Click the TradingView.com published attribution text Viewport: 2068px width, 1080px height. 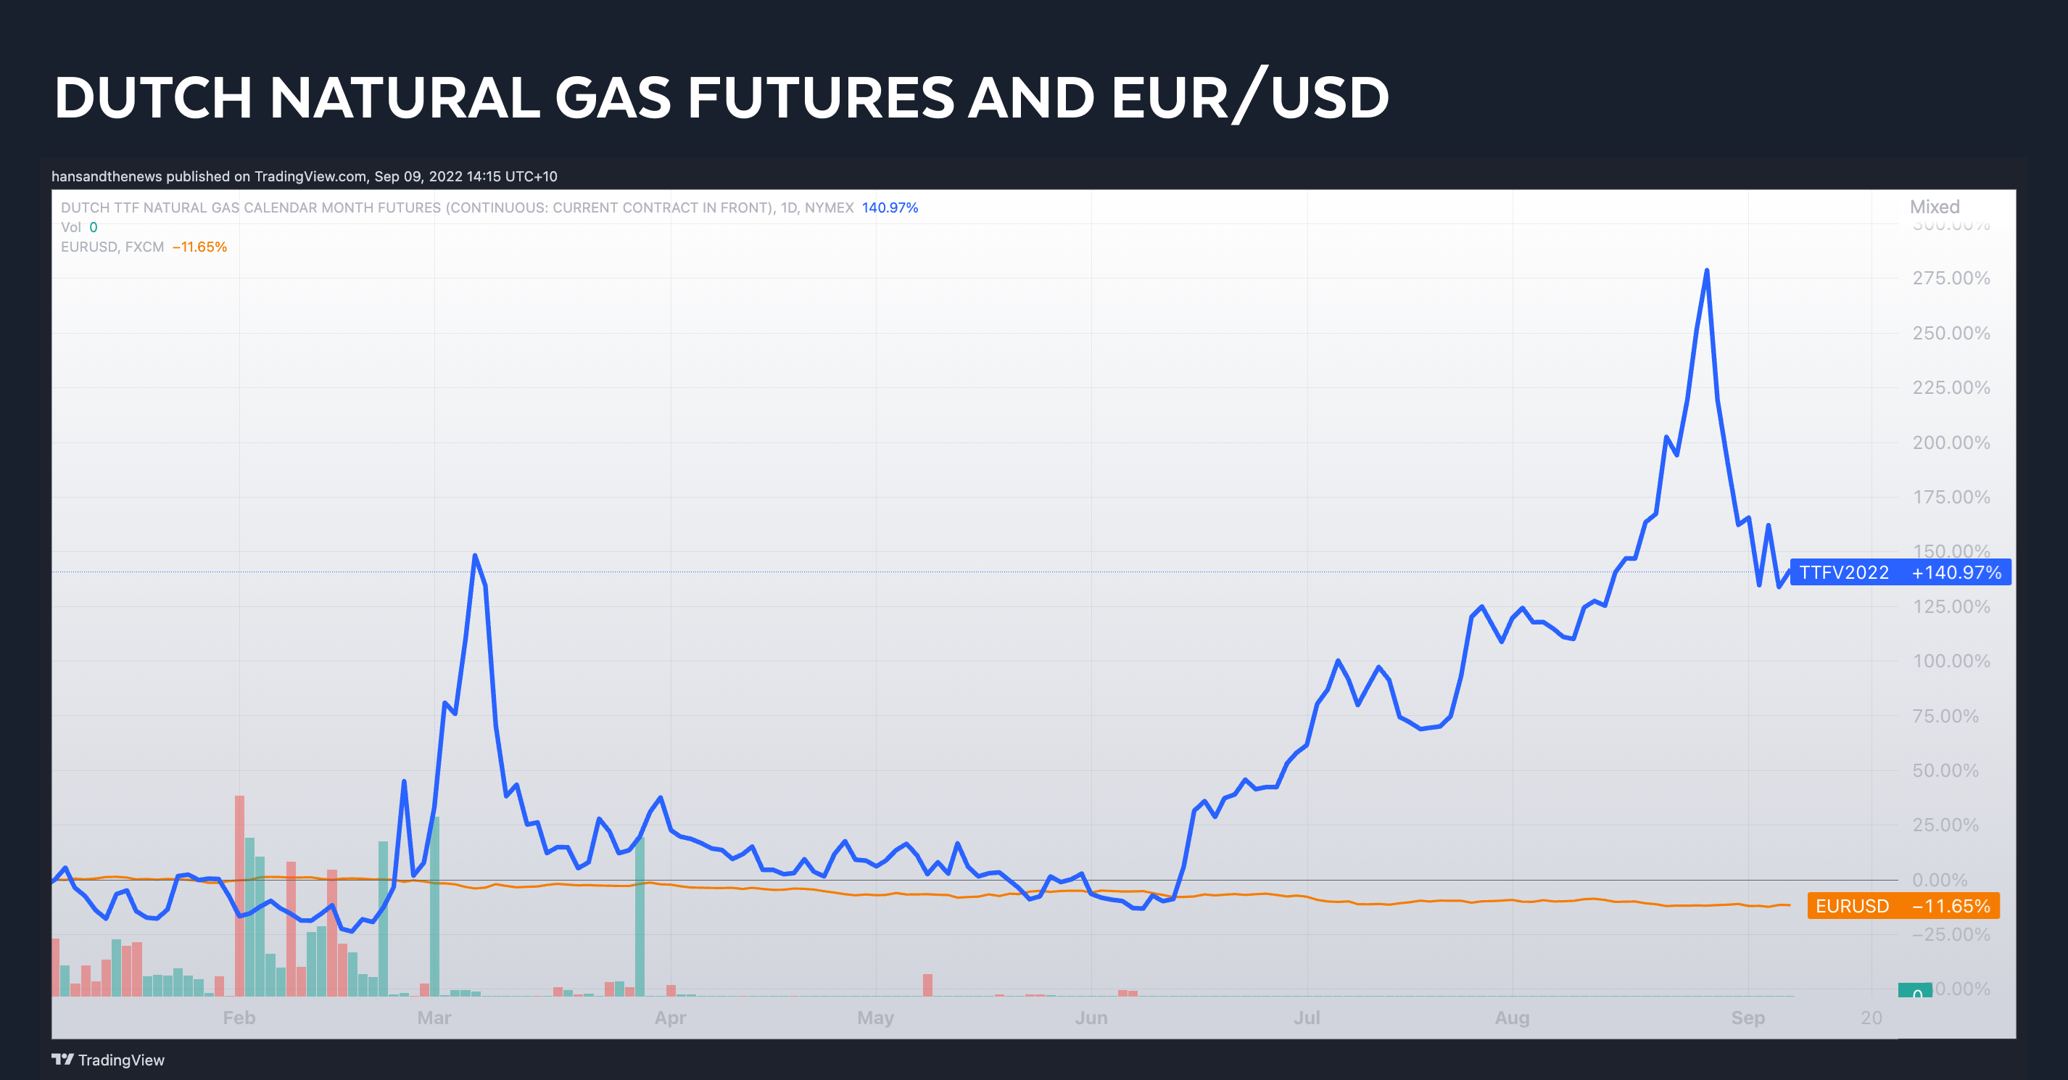tap(305, 176)
